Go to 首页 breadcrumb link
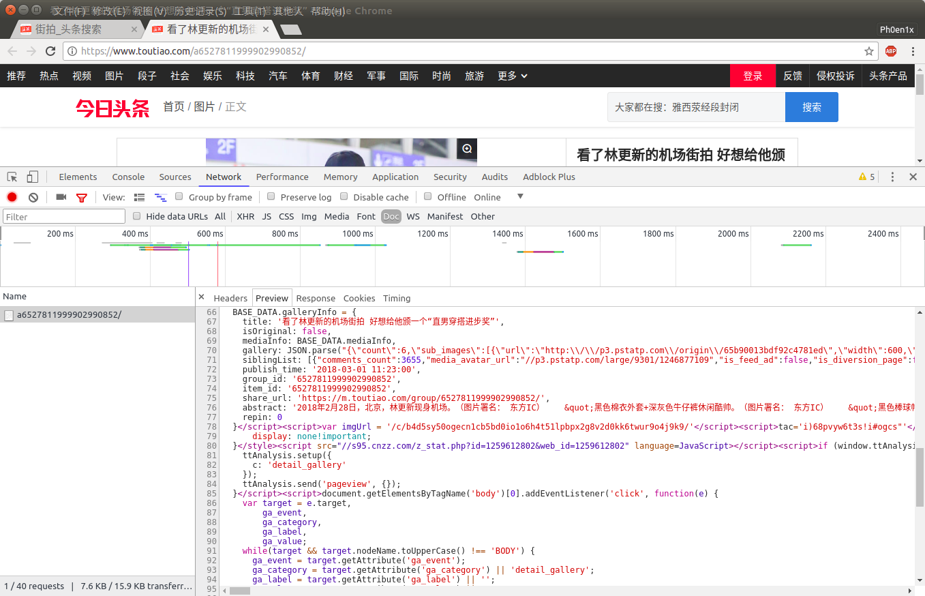The image size is (925, 596). click(x=174, y=106)
